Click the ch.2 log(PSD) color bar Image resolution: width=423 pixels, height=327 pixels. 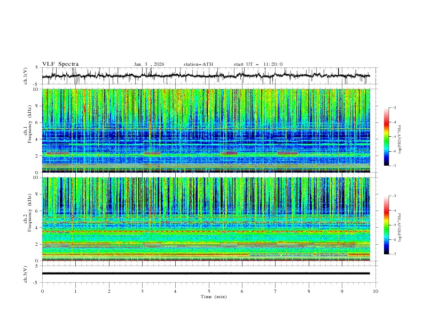[x=387, y=225]
